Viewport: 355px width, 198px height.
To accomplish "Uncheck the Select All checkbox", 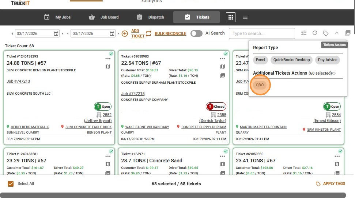I will coord(11,184).
